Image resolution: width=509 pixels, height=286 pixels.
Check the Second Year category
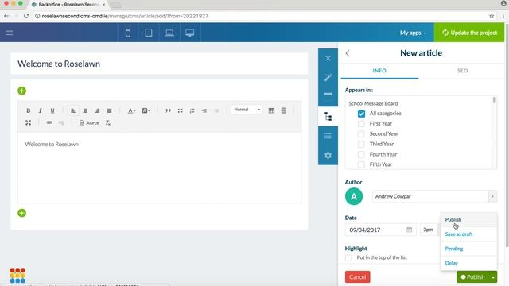click(361, 134)
